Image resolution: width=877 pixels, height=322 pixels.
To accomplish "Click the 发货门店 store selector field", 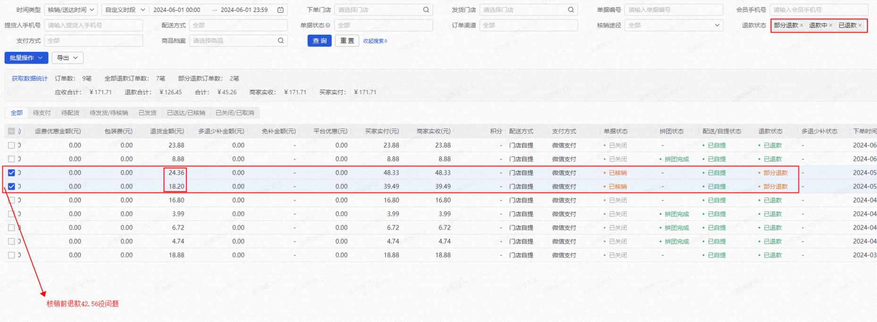I will (529, 10).
